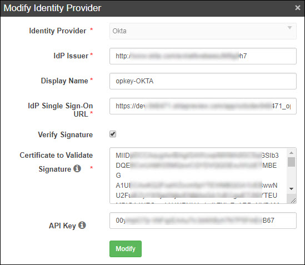This screenshot has width=305, height=265.
Task: Click the Identity Provider dropdown arrow
Action: [289, 28]
